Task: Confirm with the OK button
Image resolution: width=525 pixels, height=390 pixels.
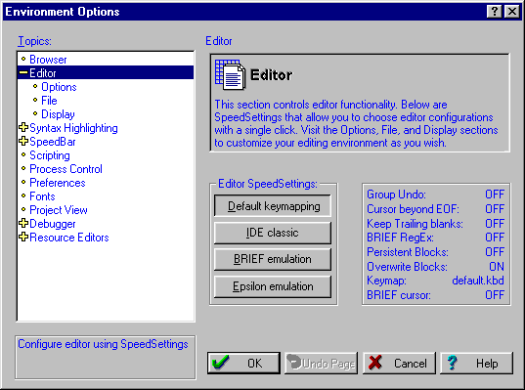Action: tap(243, 363)
